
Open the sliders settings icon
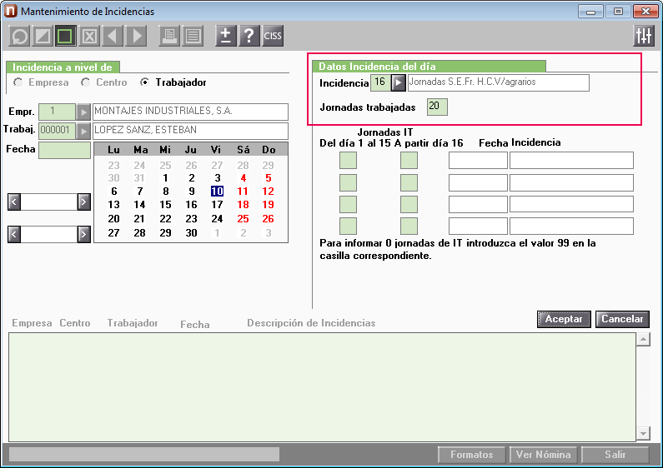[644, 36]
